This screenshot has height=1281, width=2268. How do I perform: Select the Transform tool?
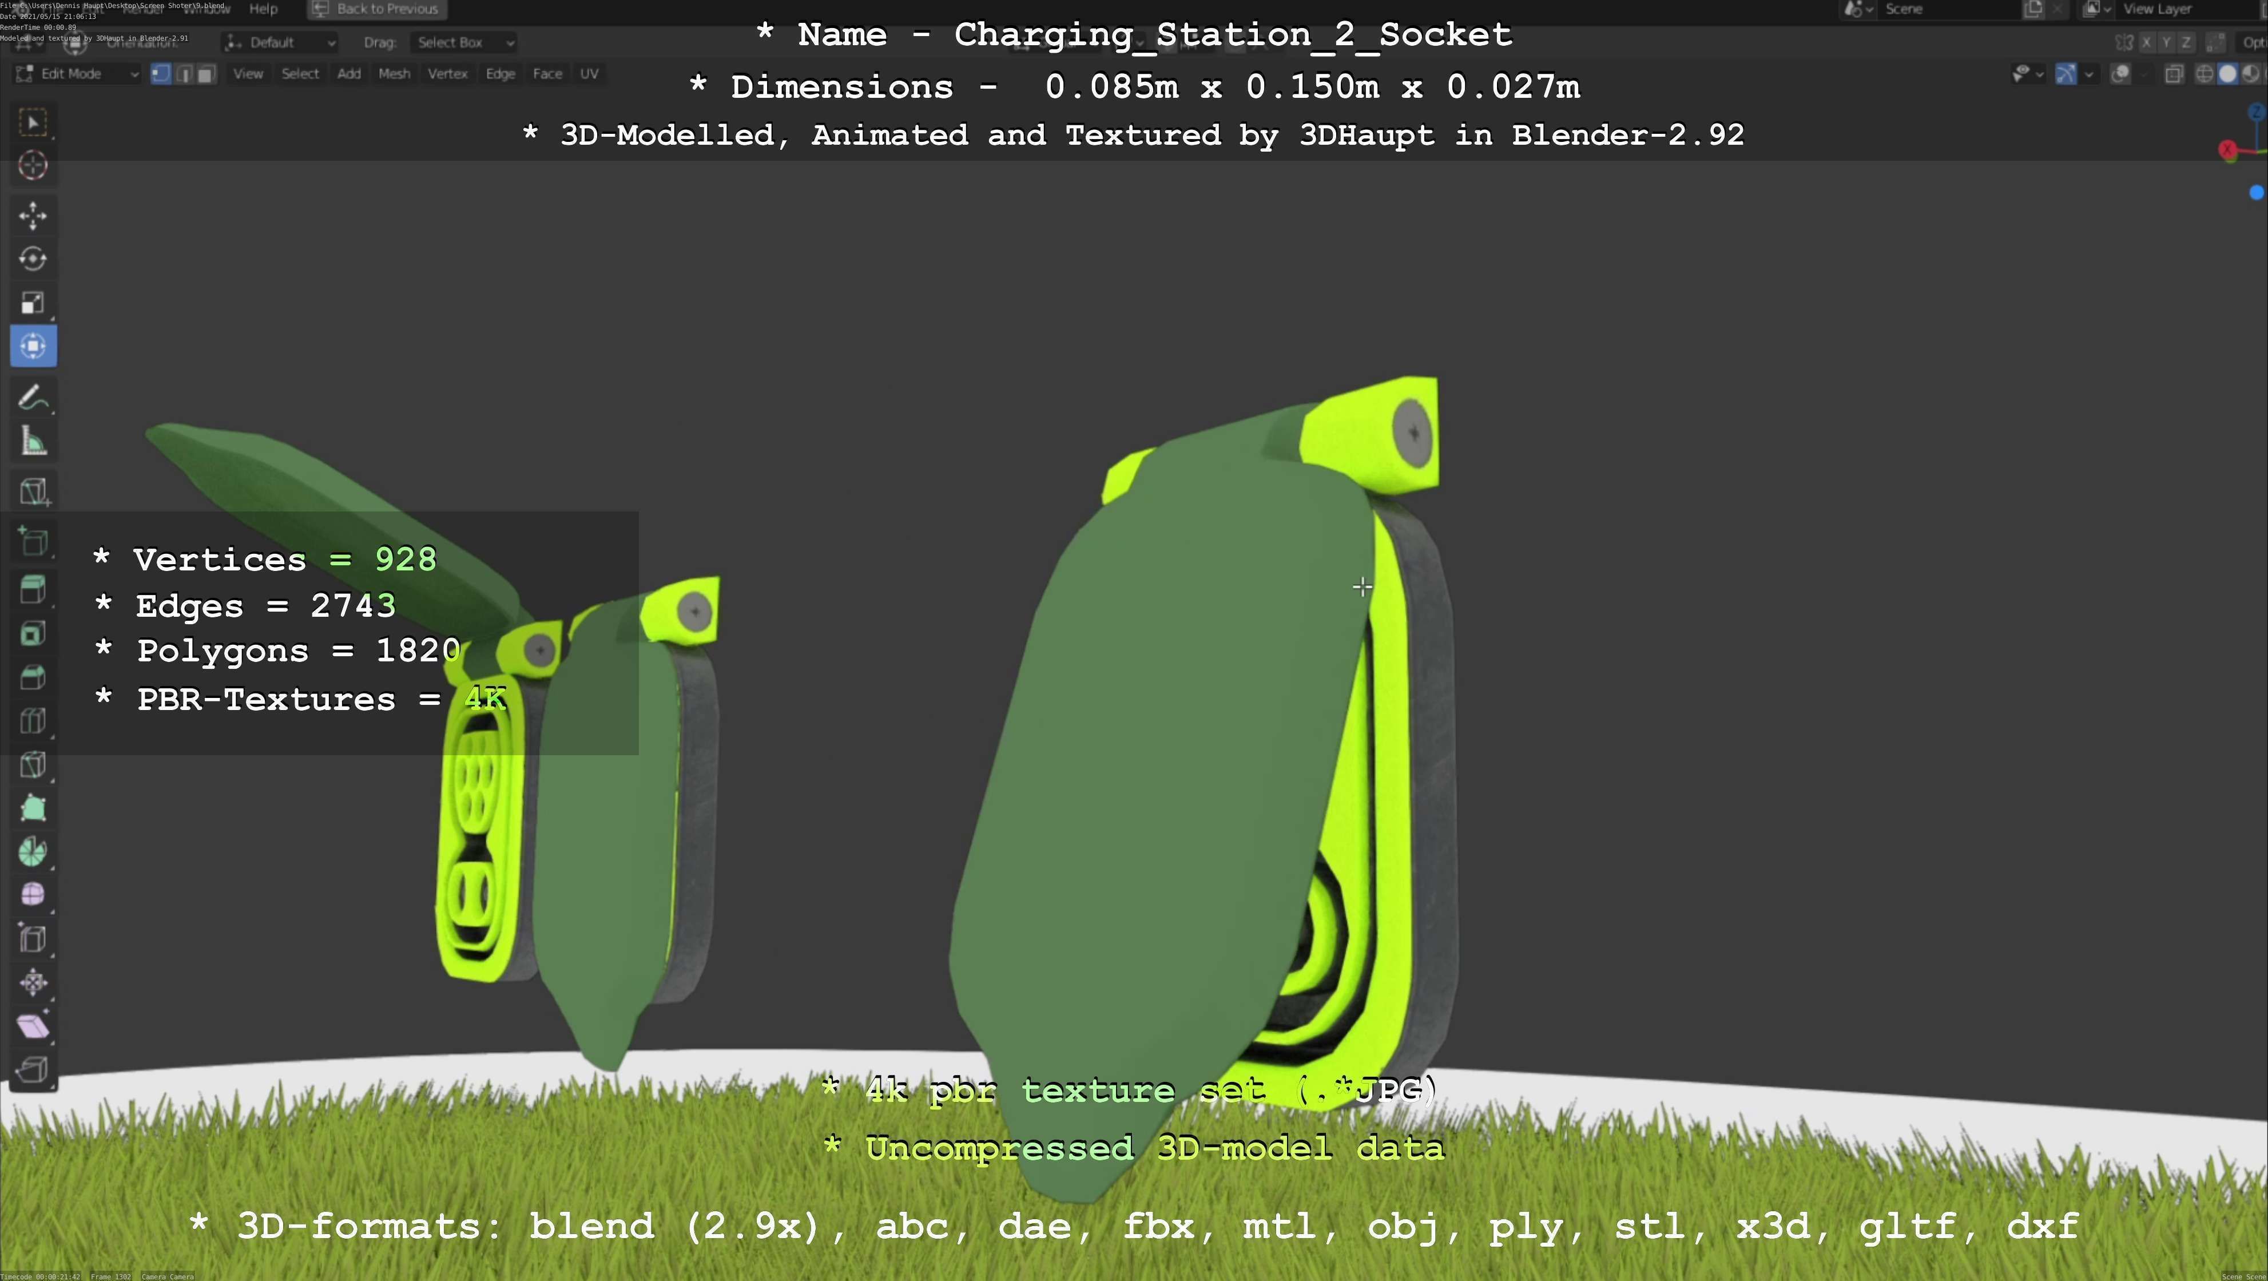(33, 346)
